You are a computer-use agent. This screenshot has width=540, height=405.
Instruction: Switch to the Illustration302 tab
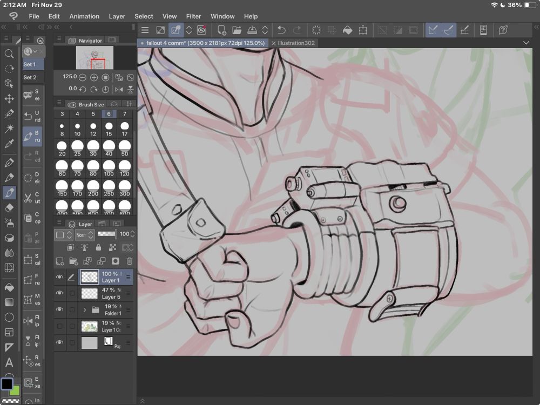coord(296,43)
